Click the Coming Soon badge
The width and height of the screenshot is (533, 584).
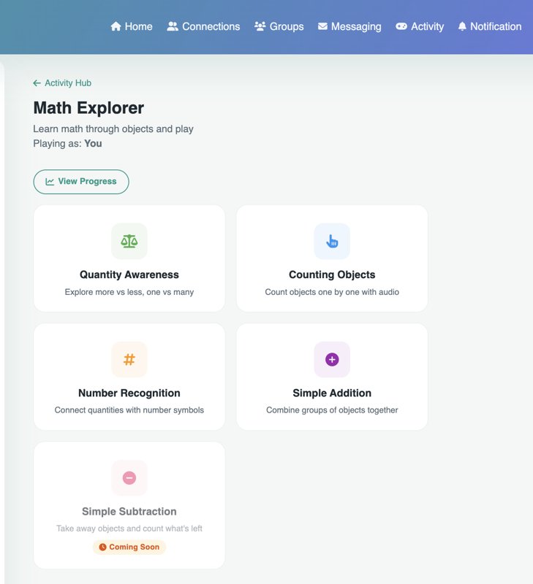pos(129,547)
